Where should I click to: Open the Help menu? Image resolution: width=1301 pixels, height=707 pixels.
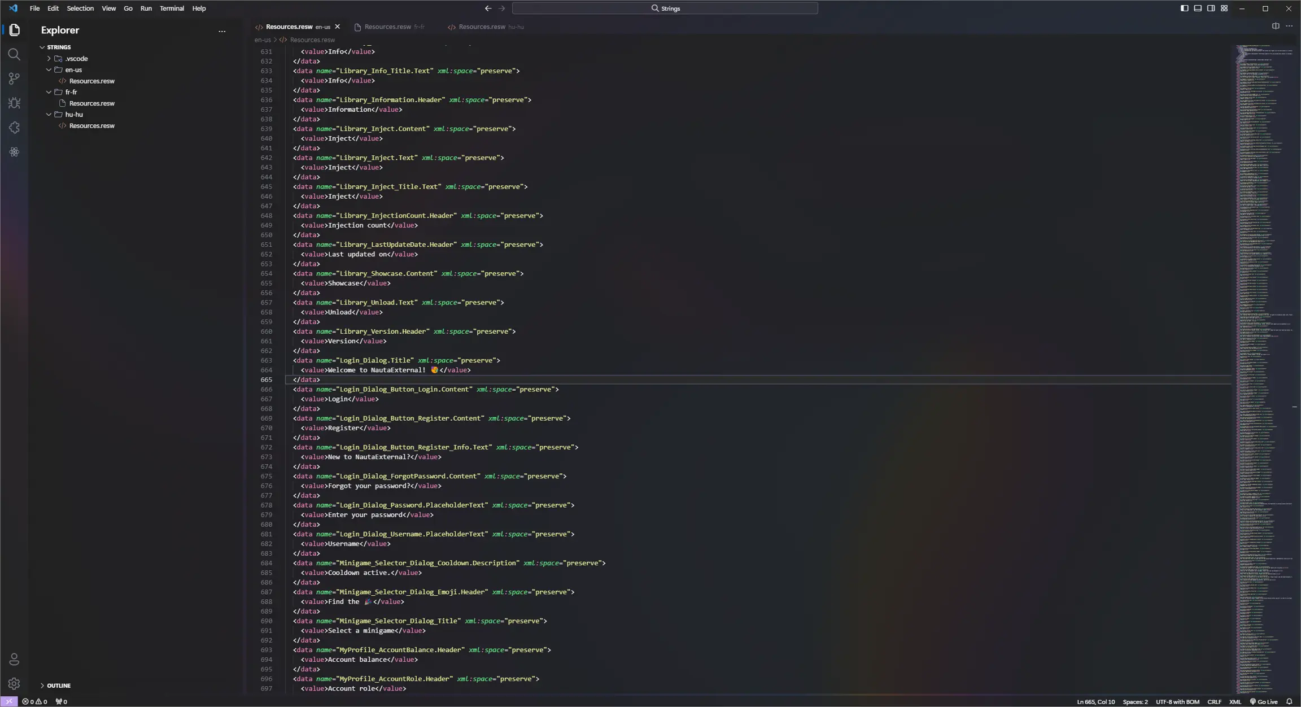(x=199, y=8)
